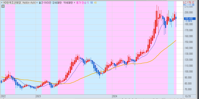Click the 2024 label on time axis
Image resolution: width=199 pixels, height=99 pixels.
click(115, 96)
